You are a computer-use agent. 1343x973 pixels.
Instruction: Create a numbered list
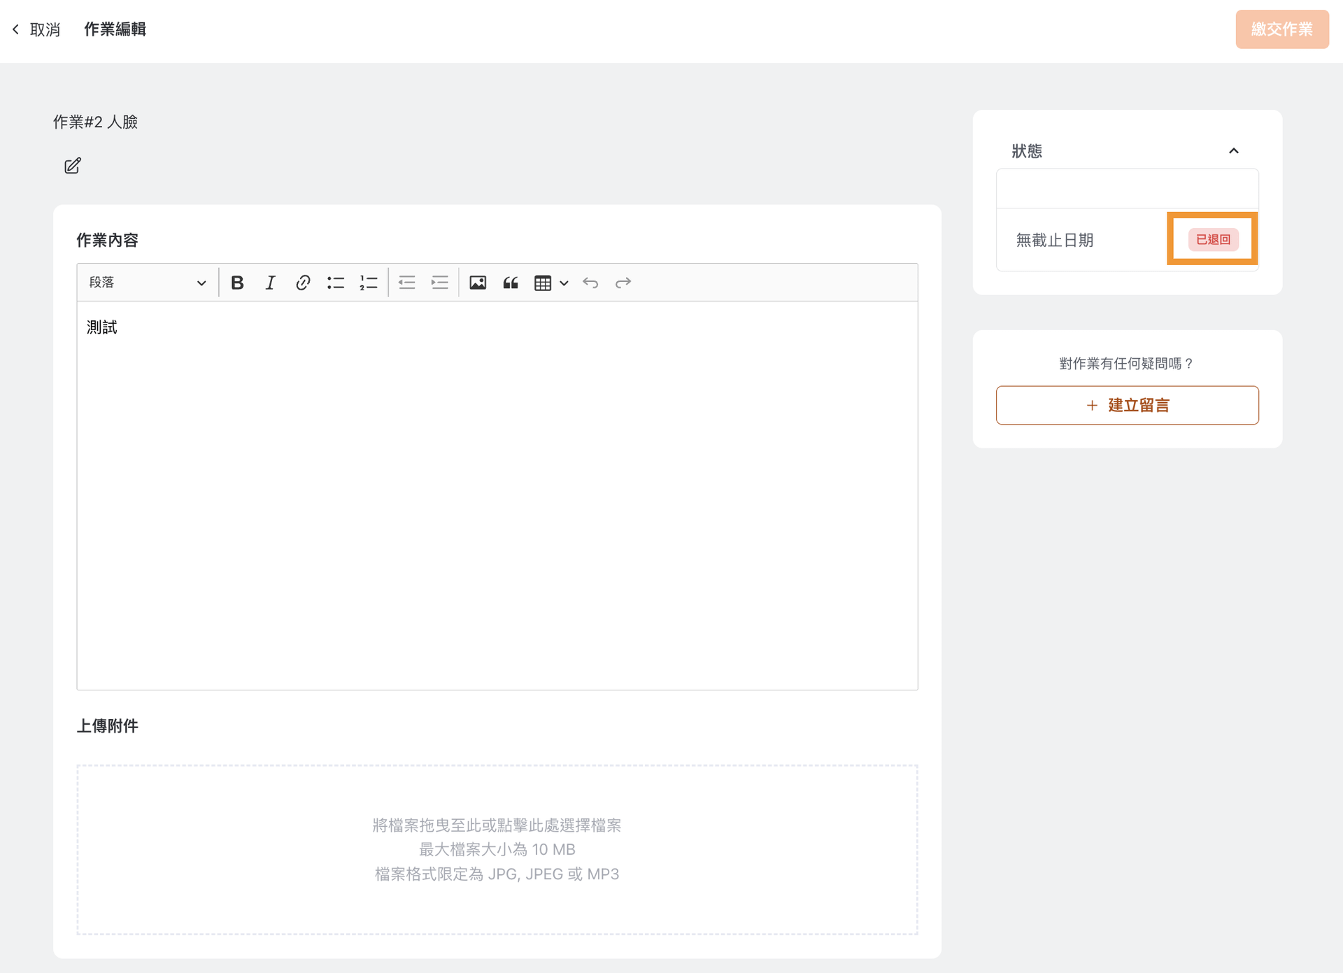(369, 283)
